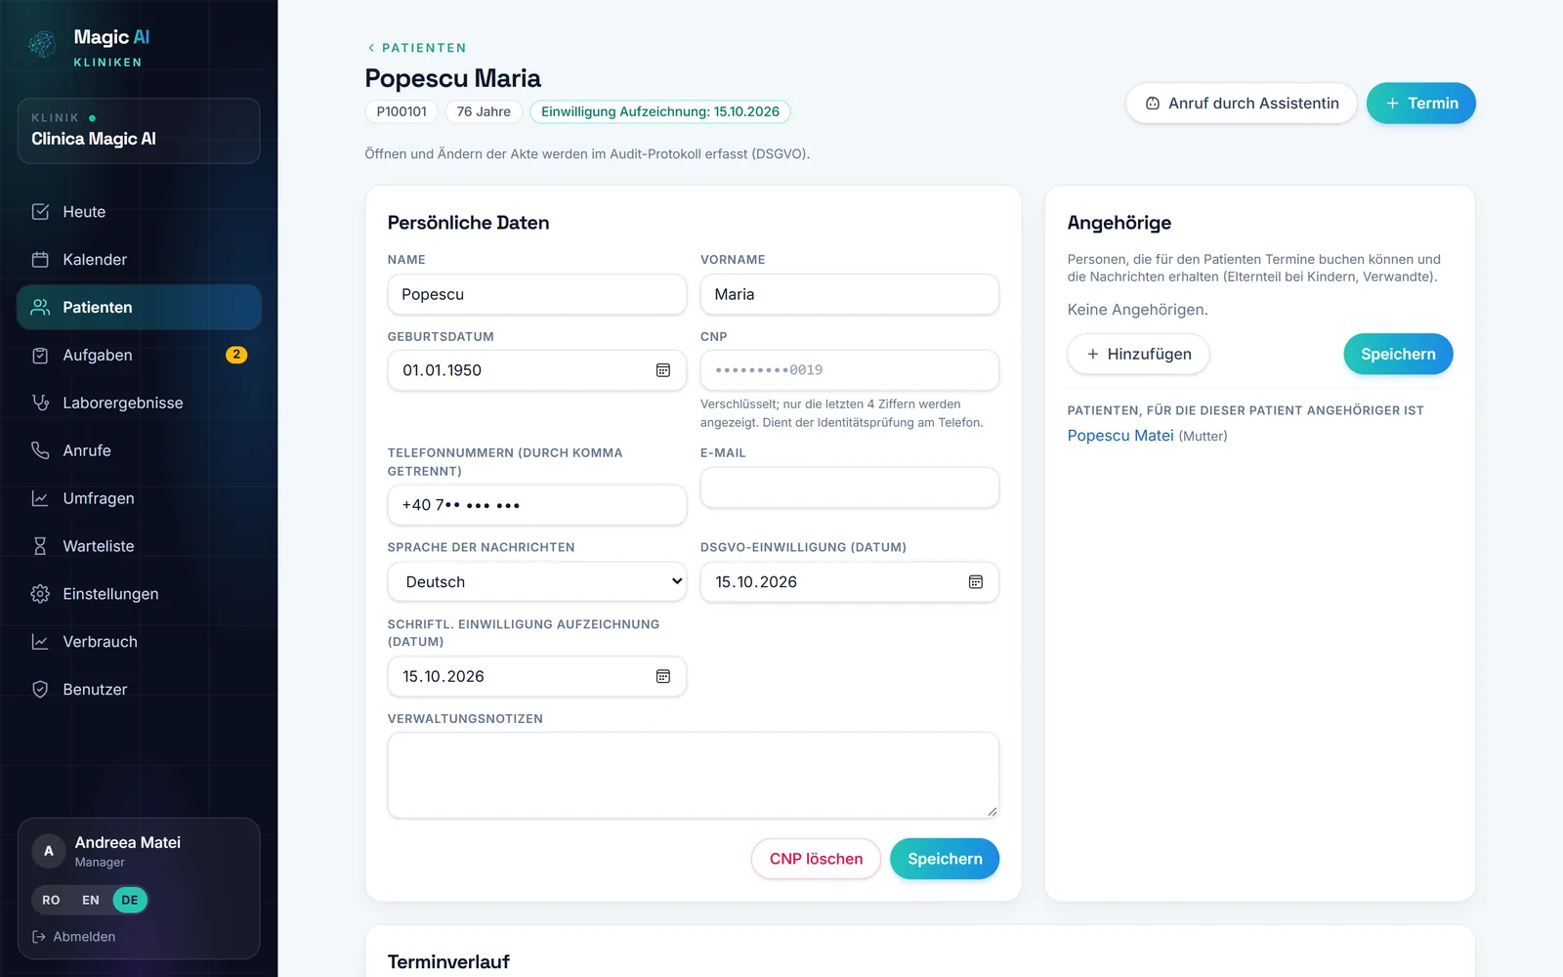Screen dimensions: 1563x977
Task: Click the Heute checklist icon in sidebar
Action: click(40, 212)
